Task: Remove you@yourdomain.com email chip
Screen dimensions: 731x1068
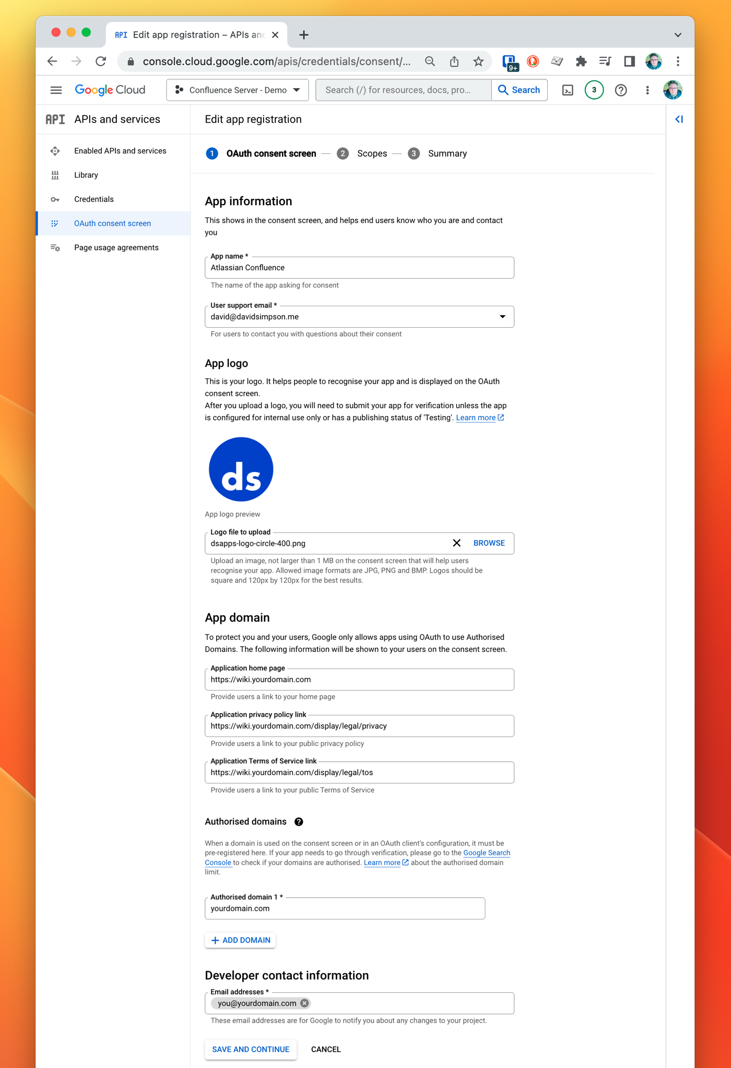Action: (x=304, y=1003)
